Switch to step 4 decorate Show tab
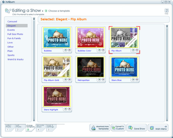The height and width of the screenshot is (138, 173). click(x=40, y=128)
